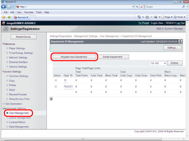This screenshot has height=141, width=189.
Task: Open the search provider dropdown arrow
Action: pyautogui.click(x=187, y=7)
